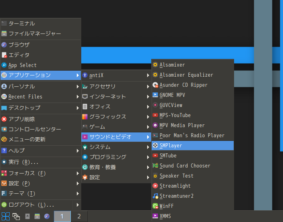Switch to workspace 2

coord(79,216)
